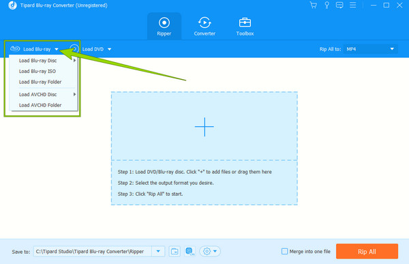Click the Ripper disc icon
Viewport: 409px width, 264px height.
(164, 23)
